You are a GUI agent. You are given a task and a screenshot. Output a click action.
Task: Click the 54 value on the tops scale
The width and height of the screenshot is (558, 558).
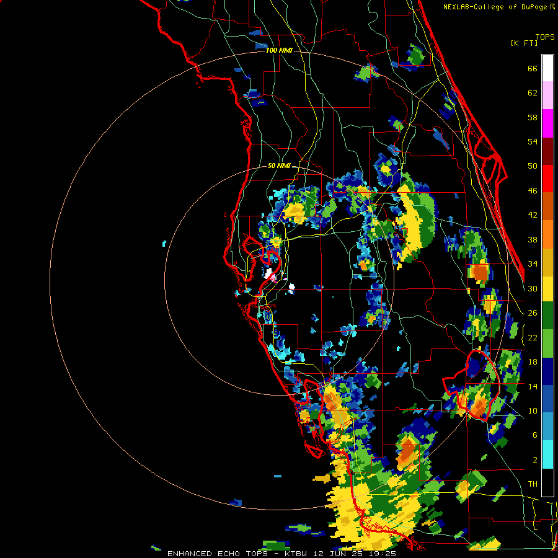tap(533, 141)
